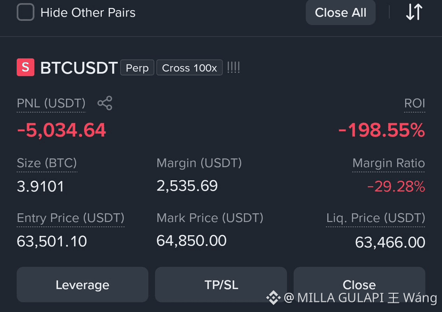Click the Margin Ratio label

pos(389,163)
